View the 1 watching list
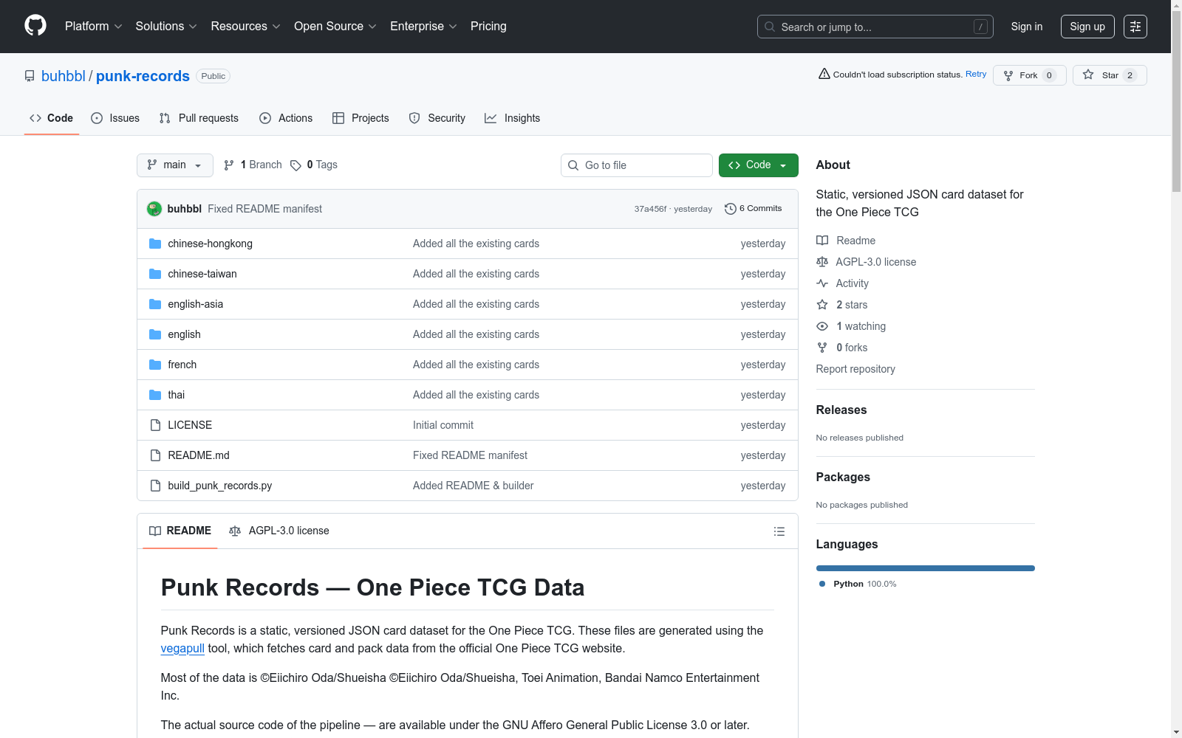 (x=851, y=326)
